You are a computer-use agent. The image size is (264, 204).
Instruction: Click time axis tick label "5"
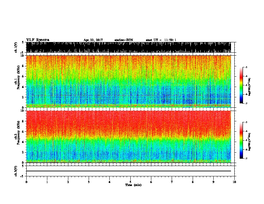130,182
